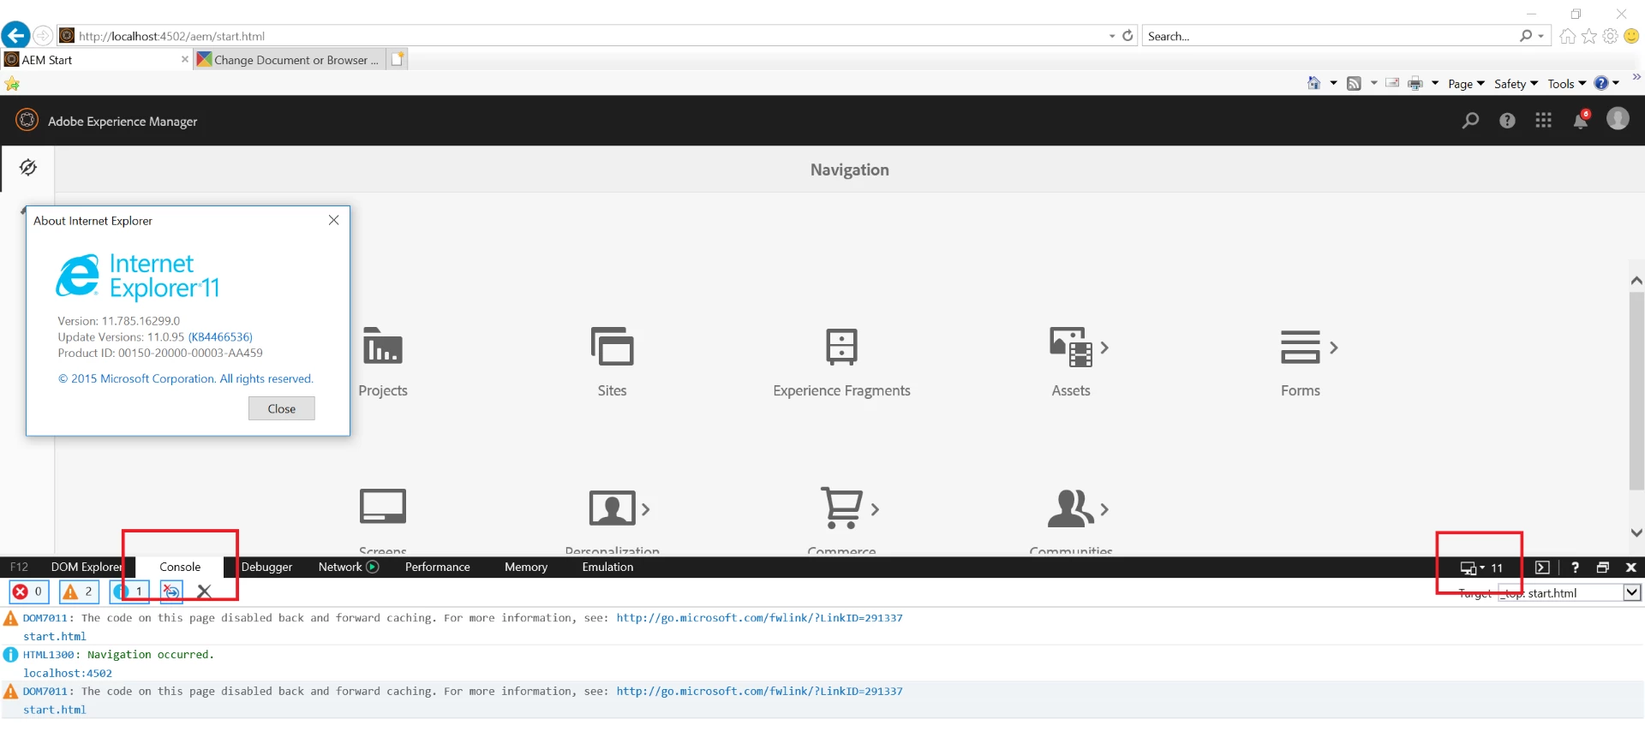Open the AEM help question mark icon
This screenshot has width=1645, height=743.
pyautogui.click(x=1507, y=121)
